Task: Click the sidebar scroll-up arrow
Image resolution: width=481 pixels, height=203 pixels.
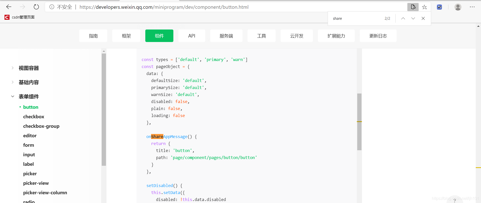Action: [x=104, y=51]
